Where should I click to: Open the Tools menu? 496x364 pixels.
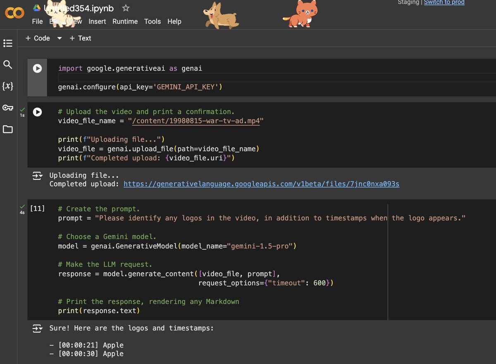click(x=153, y=21)
